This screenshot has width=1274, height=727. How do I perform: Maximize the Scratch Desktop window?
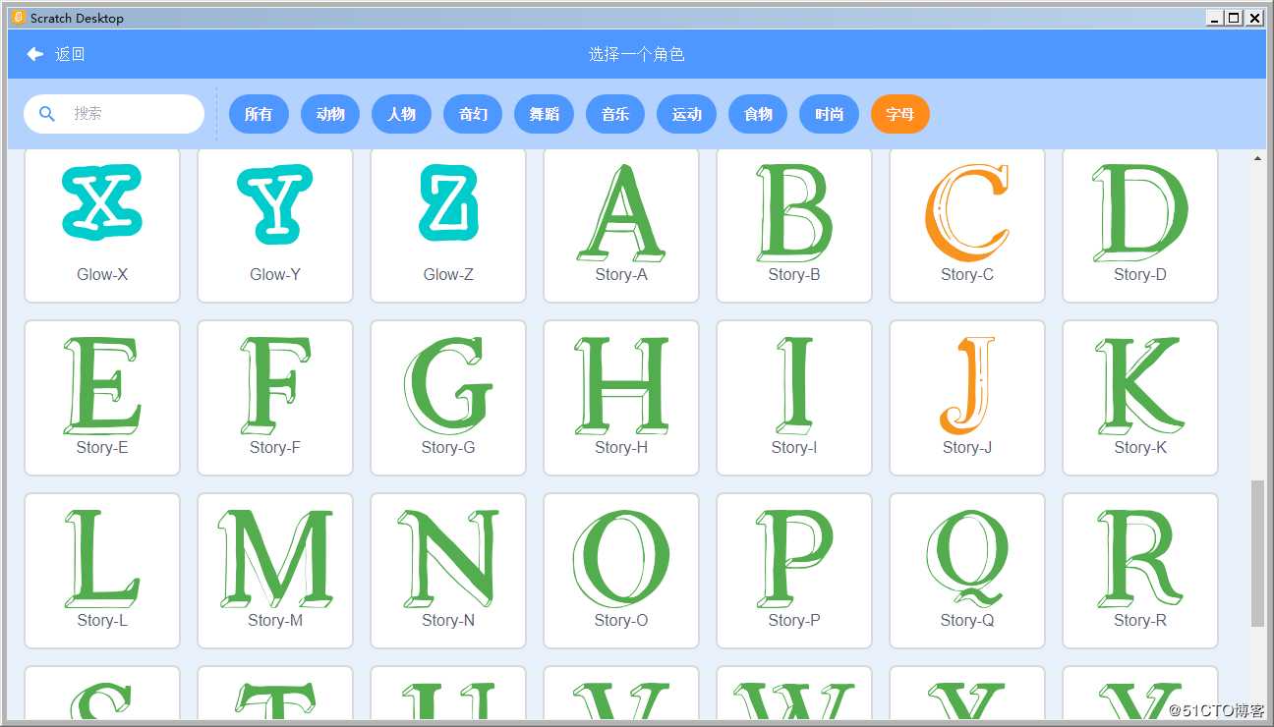click(x=1235, y=18)
